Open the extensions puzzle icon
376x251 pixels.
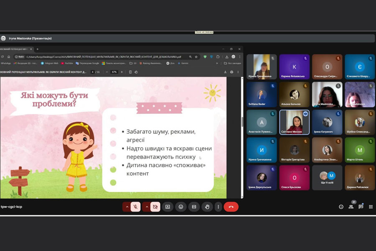pyautogui.click(x=218, y=57)
